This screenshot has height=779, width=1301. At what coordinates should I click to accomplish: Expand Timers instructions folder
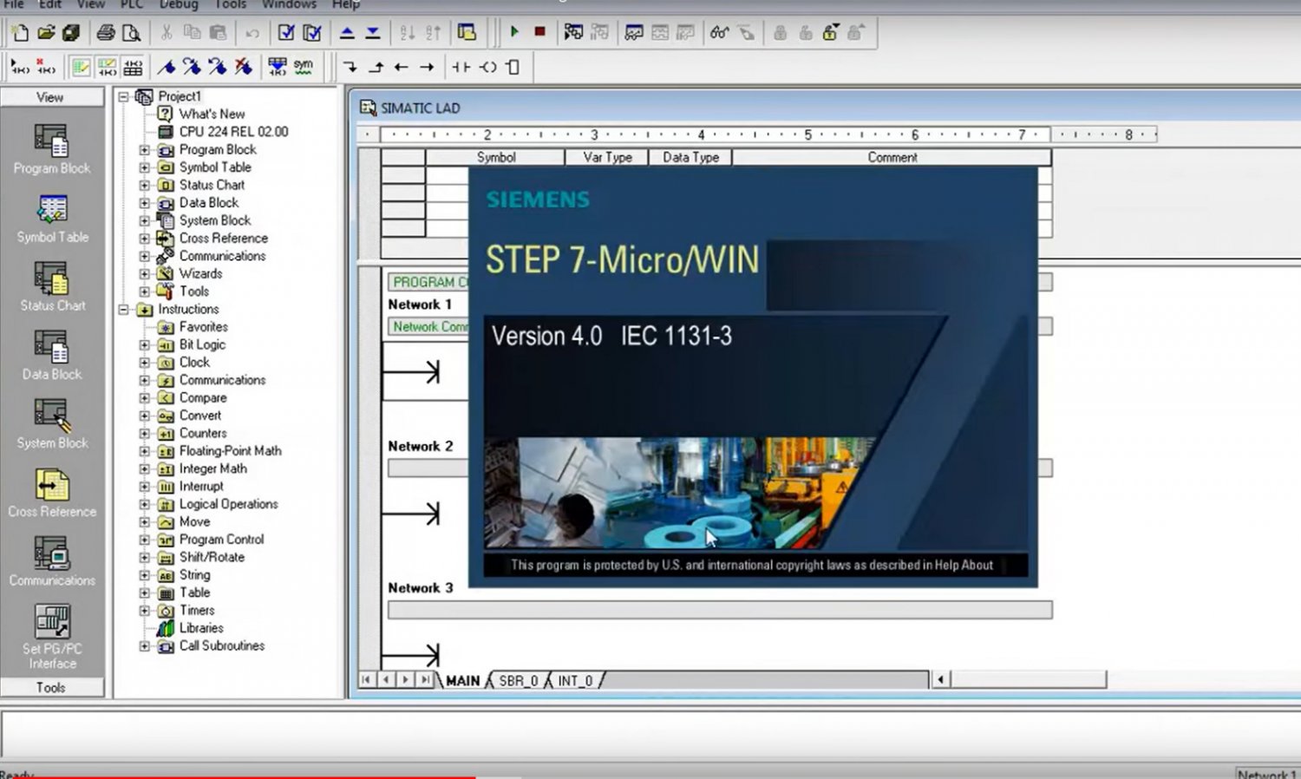[145, 610]
